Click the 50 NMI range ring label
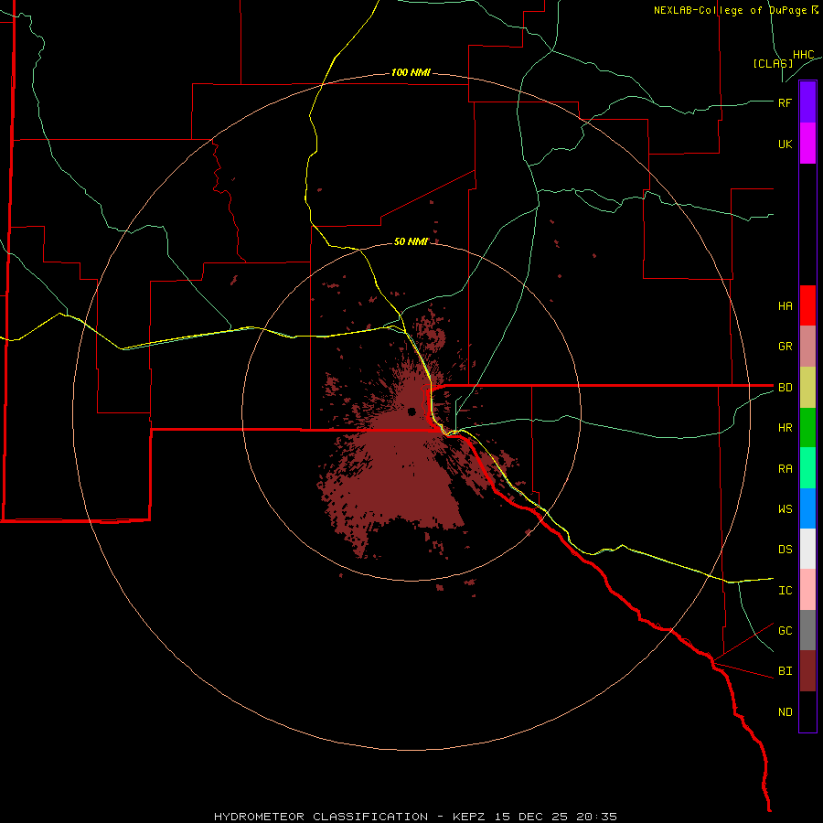This screenshot has width=823, height=823. coord(411,241)
